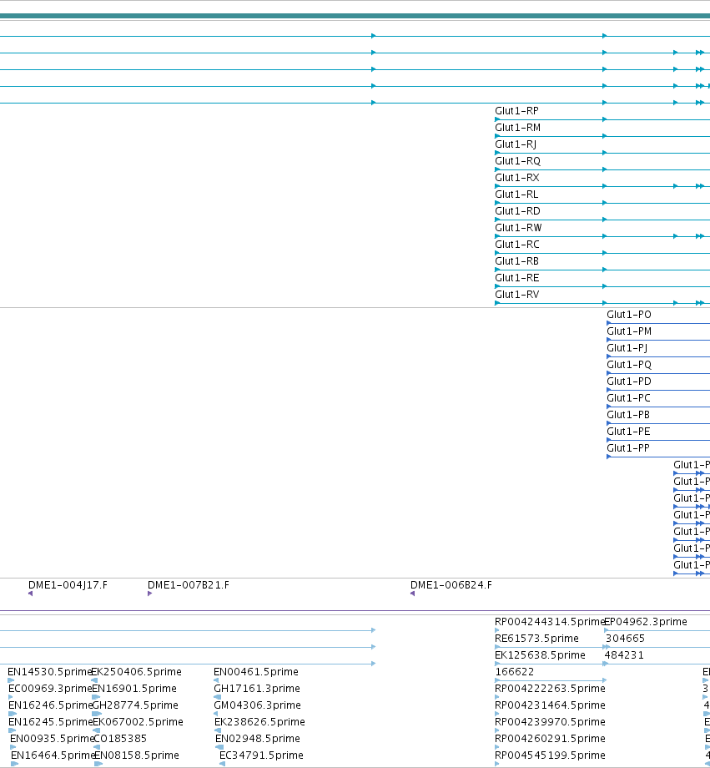Image resolution: width=710 pixels, height=768 pixels.
Task: Select the CO185385 EST label
Action: (120, 739)
